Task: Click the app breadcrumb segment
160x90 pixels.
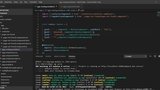Action: coord(41,10)
